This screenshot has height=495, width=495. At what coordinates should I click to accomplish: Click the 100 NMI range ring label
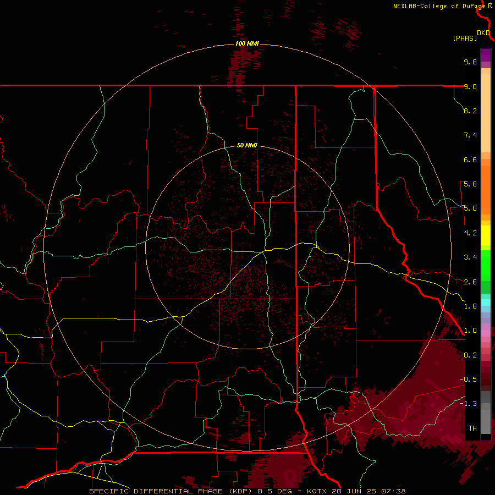[x=247, y=43]
